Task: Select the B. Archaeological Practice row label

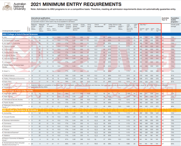Action: 11,40
